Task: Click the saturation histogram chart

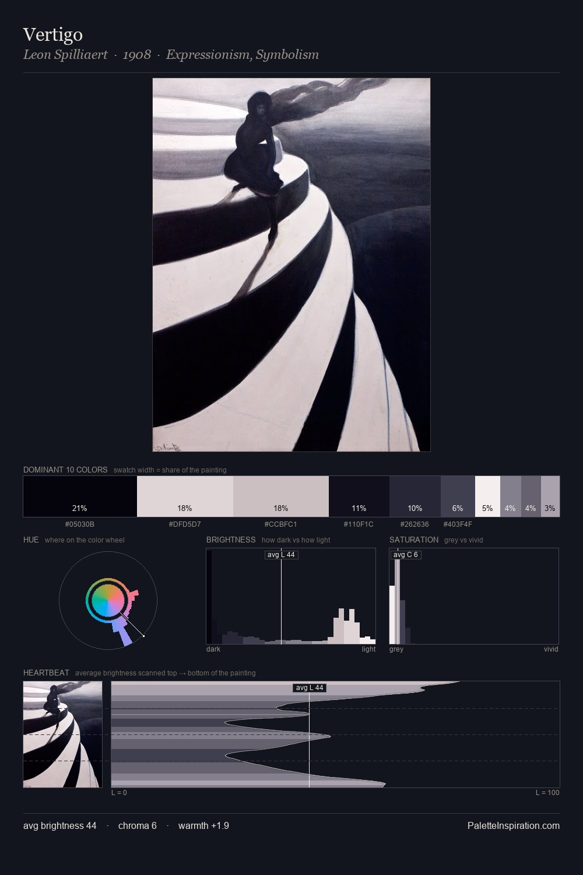Action: click(x=474, y=596)
